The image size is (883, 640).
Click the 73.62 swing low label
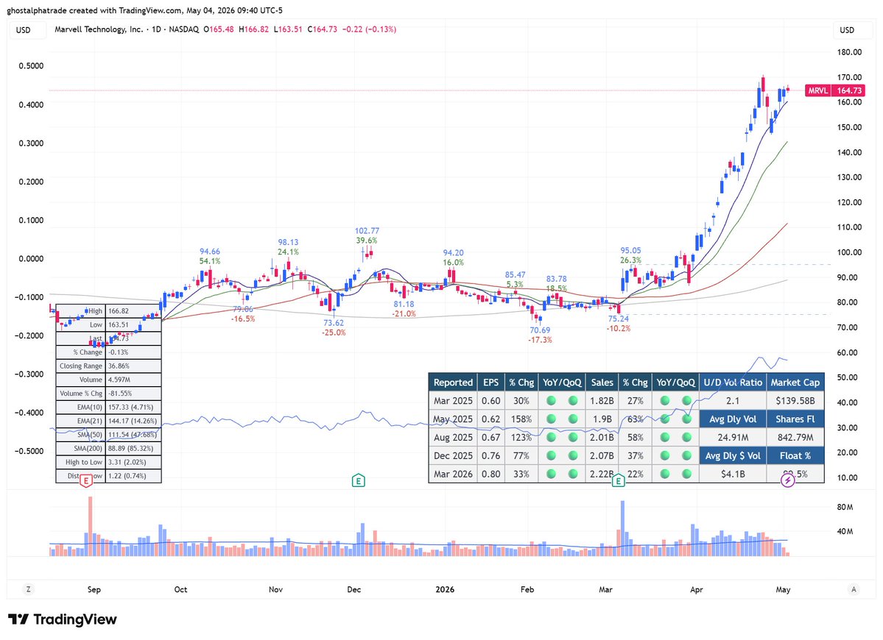[x=334, y=323]
